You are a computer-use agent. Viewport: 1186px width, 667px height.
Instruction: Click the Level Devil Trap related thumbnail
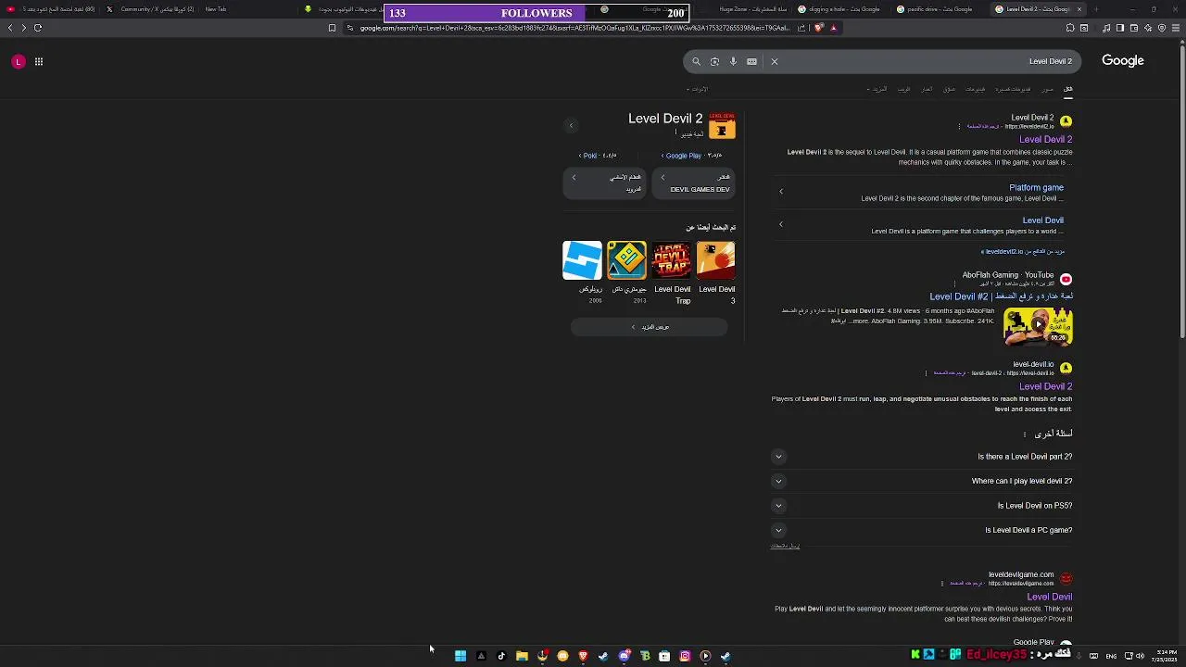672,260
